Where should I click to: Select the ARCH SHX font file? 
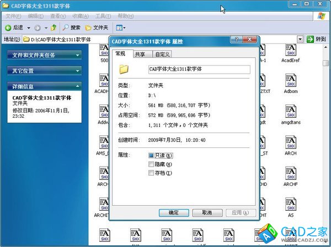[x=291, y=145]
